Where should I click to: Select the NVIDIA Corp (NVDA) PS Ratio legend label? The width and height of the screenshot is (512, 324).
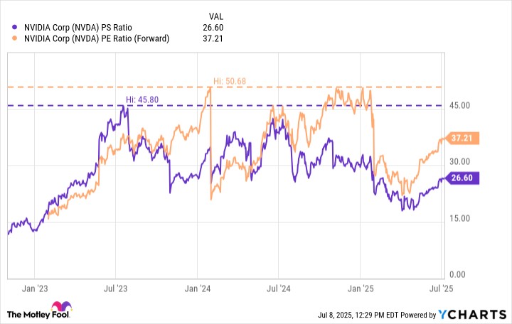pos(78,28)
